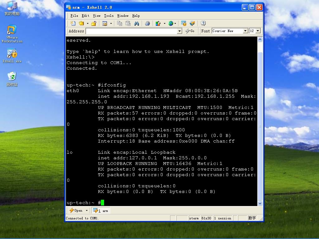Screen dimensions: 319x239
Task: Select the 回收站 recycle bin icon
Action: [12, 79]
